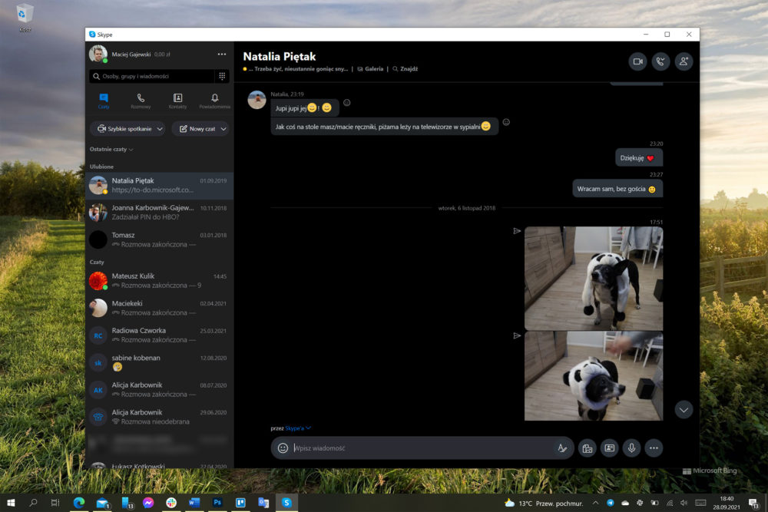The image size is (768, 512).
Task: Open taskbar clock showing 18:40
Action: pos(727,503)
